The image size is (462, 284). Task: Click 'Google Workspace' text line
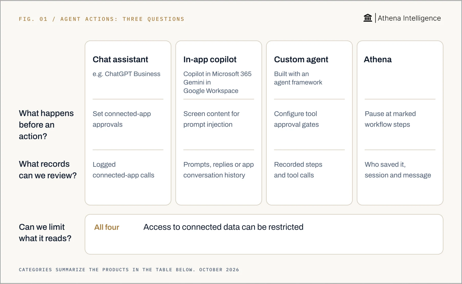tap(211, 91)
